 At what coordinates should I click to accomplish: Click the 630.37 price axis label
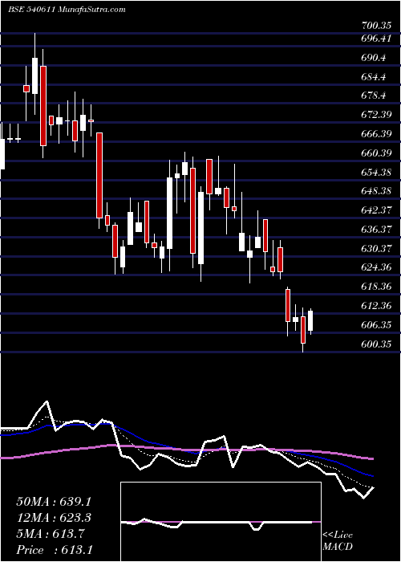point(376,248)
